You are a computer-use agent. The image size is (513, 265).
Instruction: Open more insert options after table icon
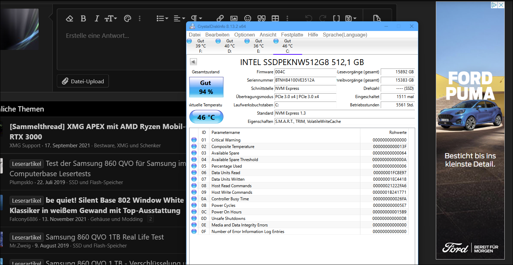click(287, 19)
